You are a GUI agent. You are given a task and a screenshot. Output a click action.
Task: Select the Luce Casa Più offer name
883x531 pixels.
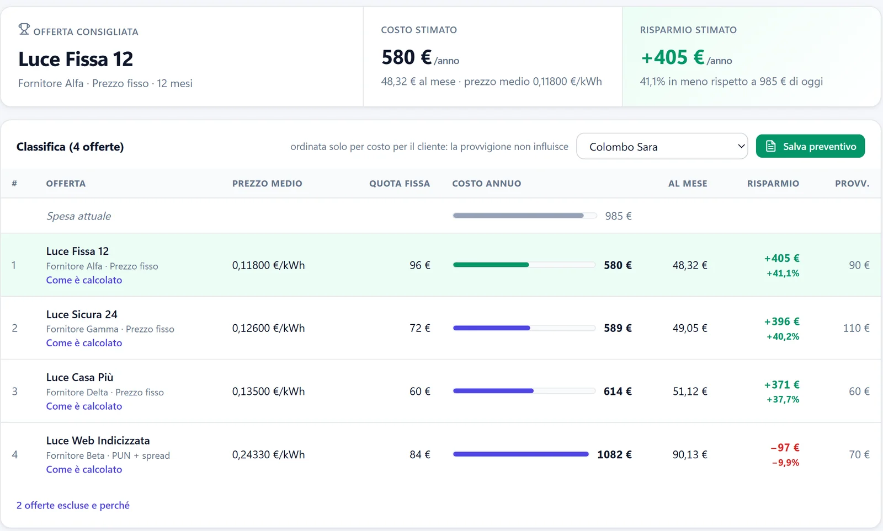(x=79, y=377)
